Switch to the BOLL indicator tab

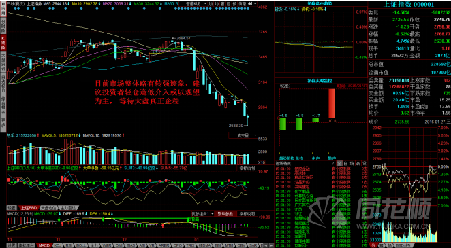(80, 245)
